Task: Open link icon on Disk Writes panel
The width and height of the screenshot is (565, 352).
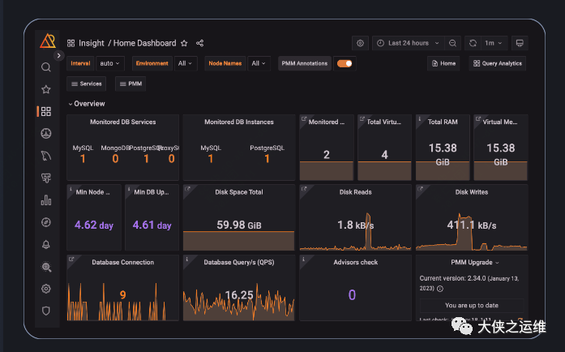Action: 420,189
